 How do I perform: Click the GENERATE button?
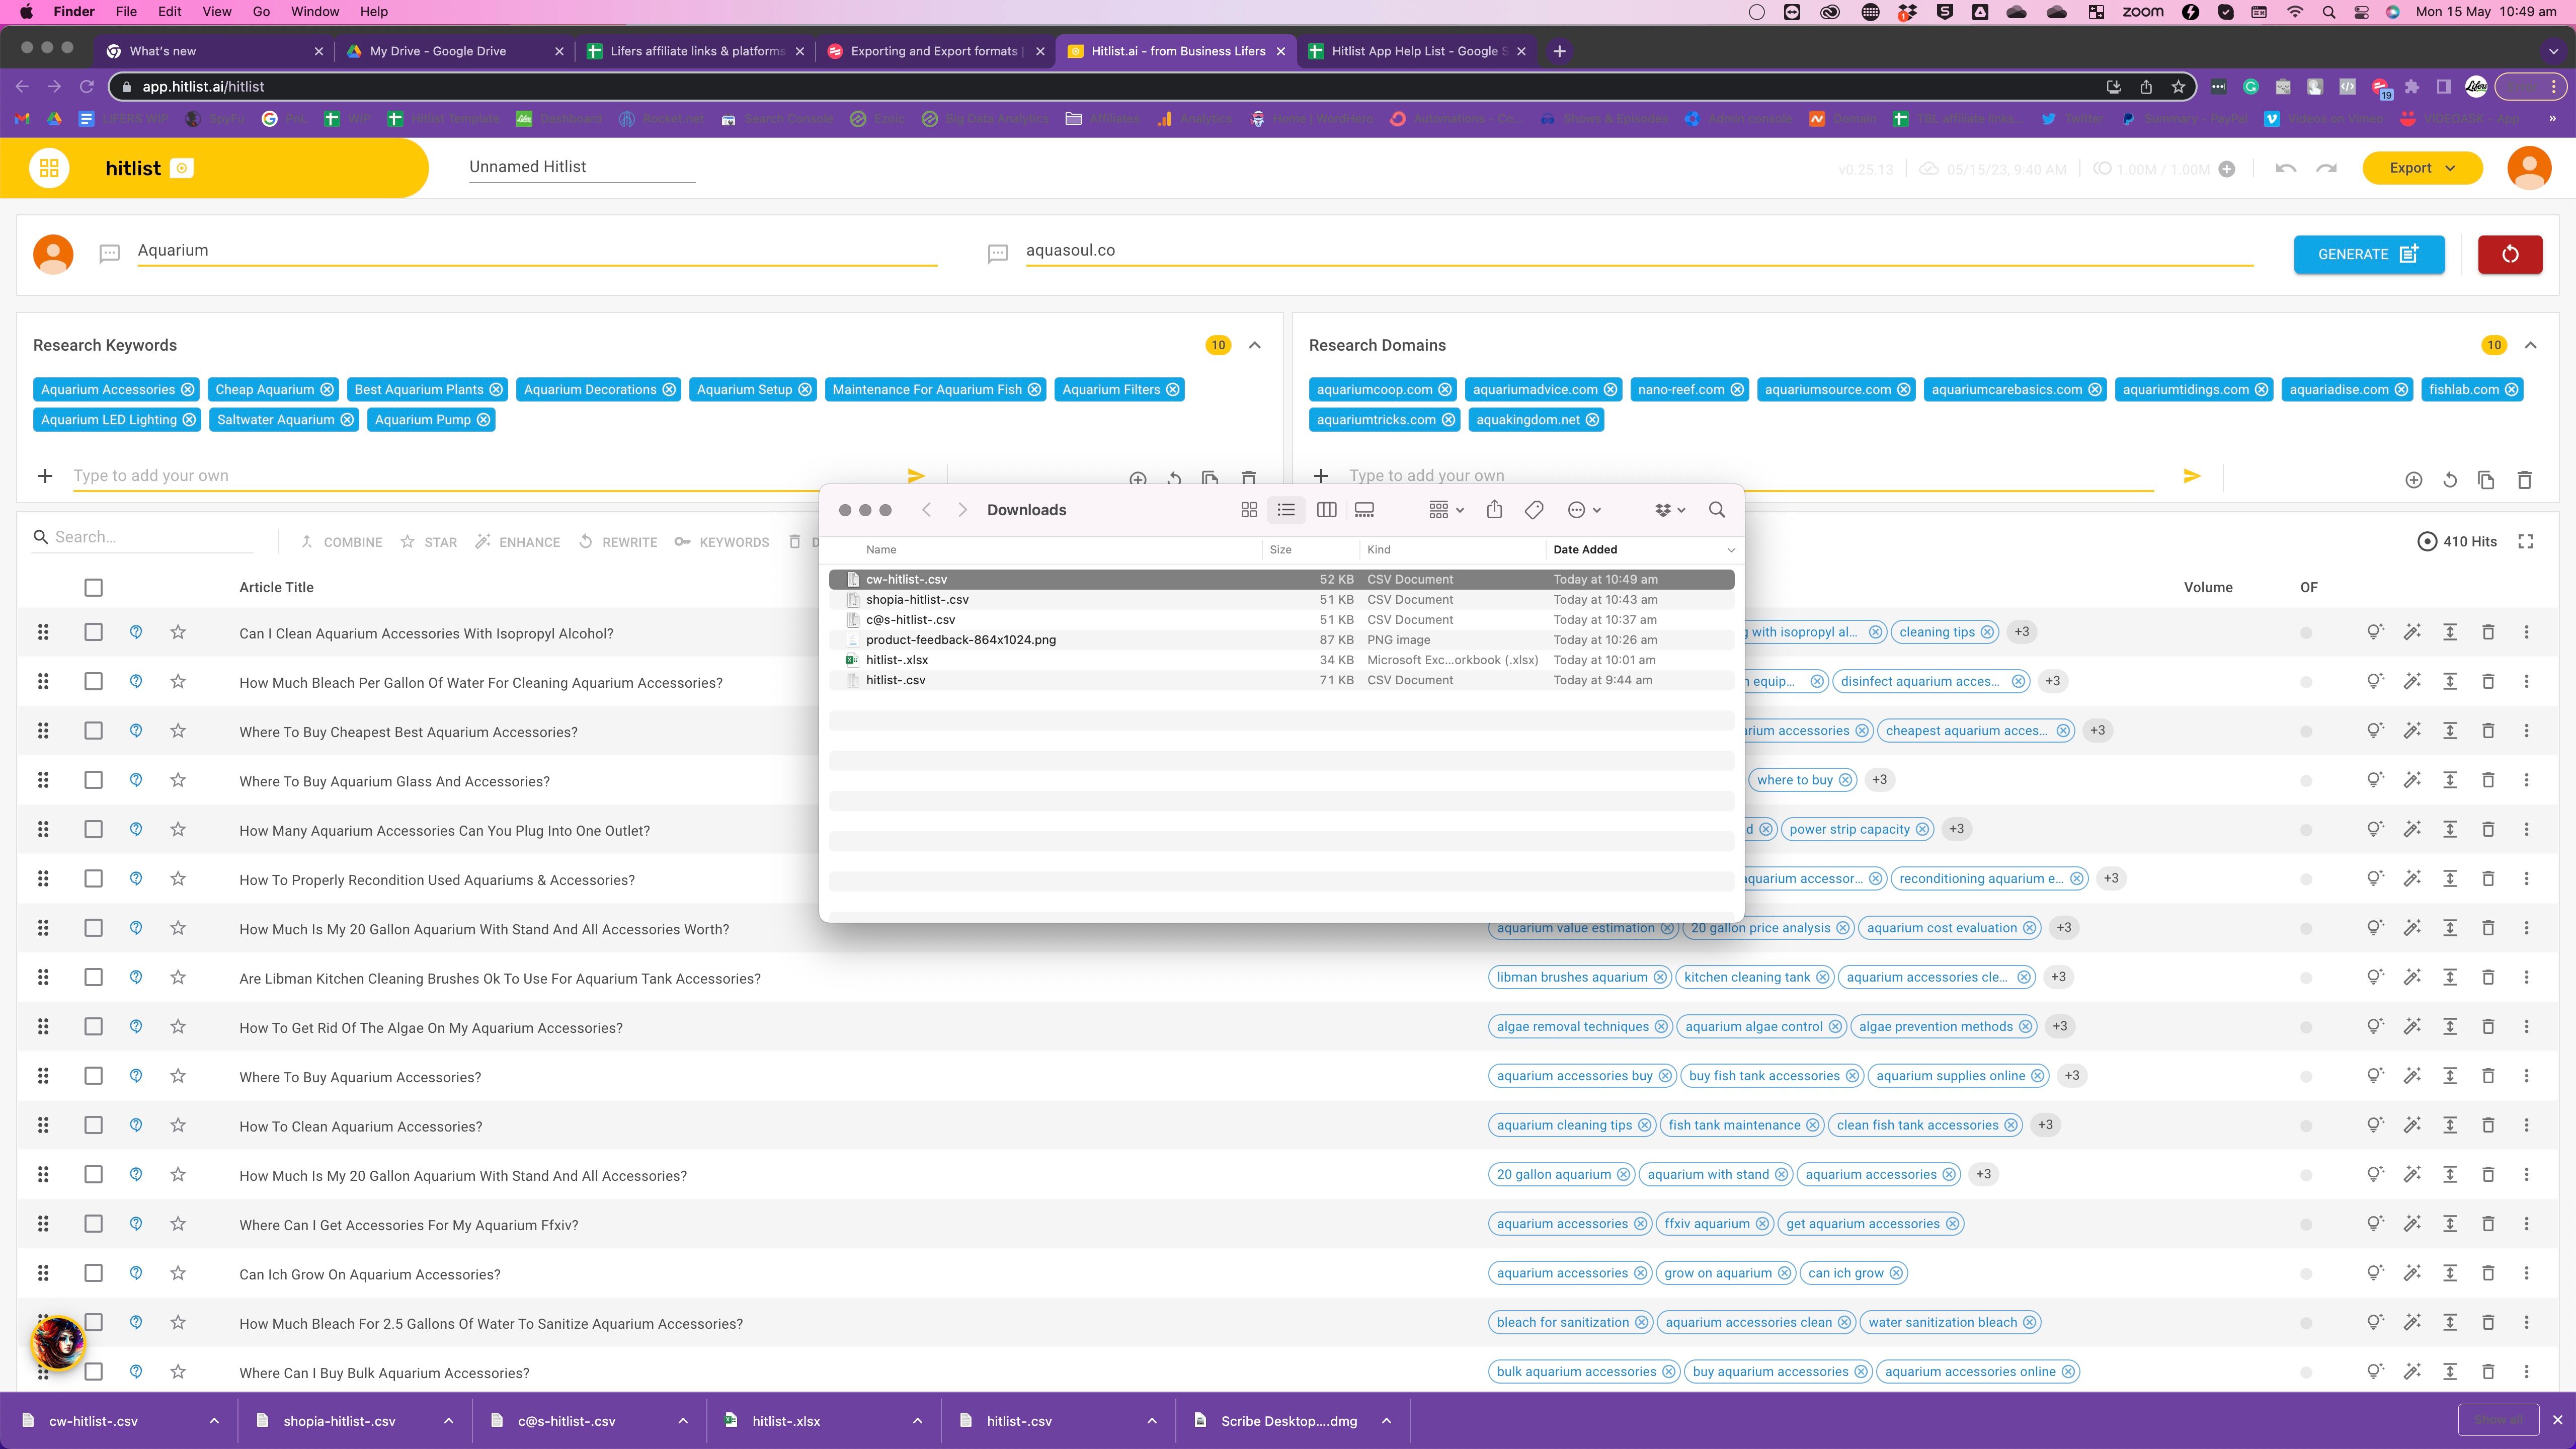pyautogui.click(x=2369, y=254)
